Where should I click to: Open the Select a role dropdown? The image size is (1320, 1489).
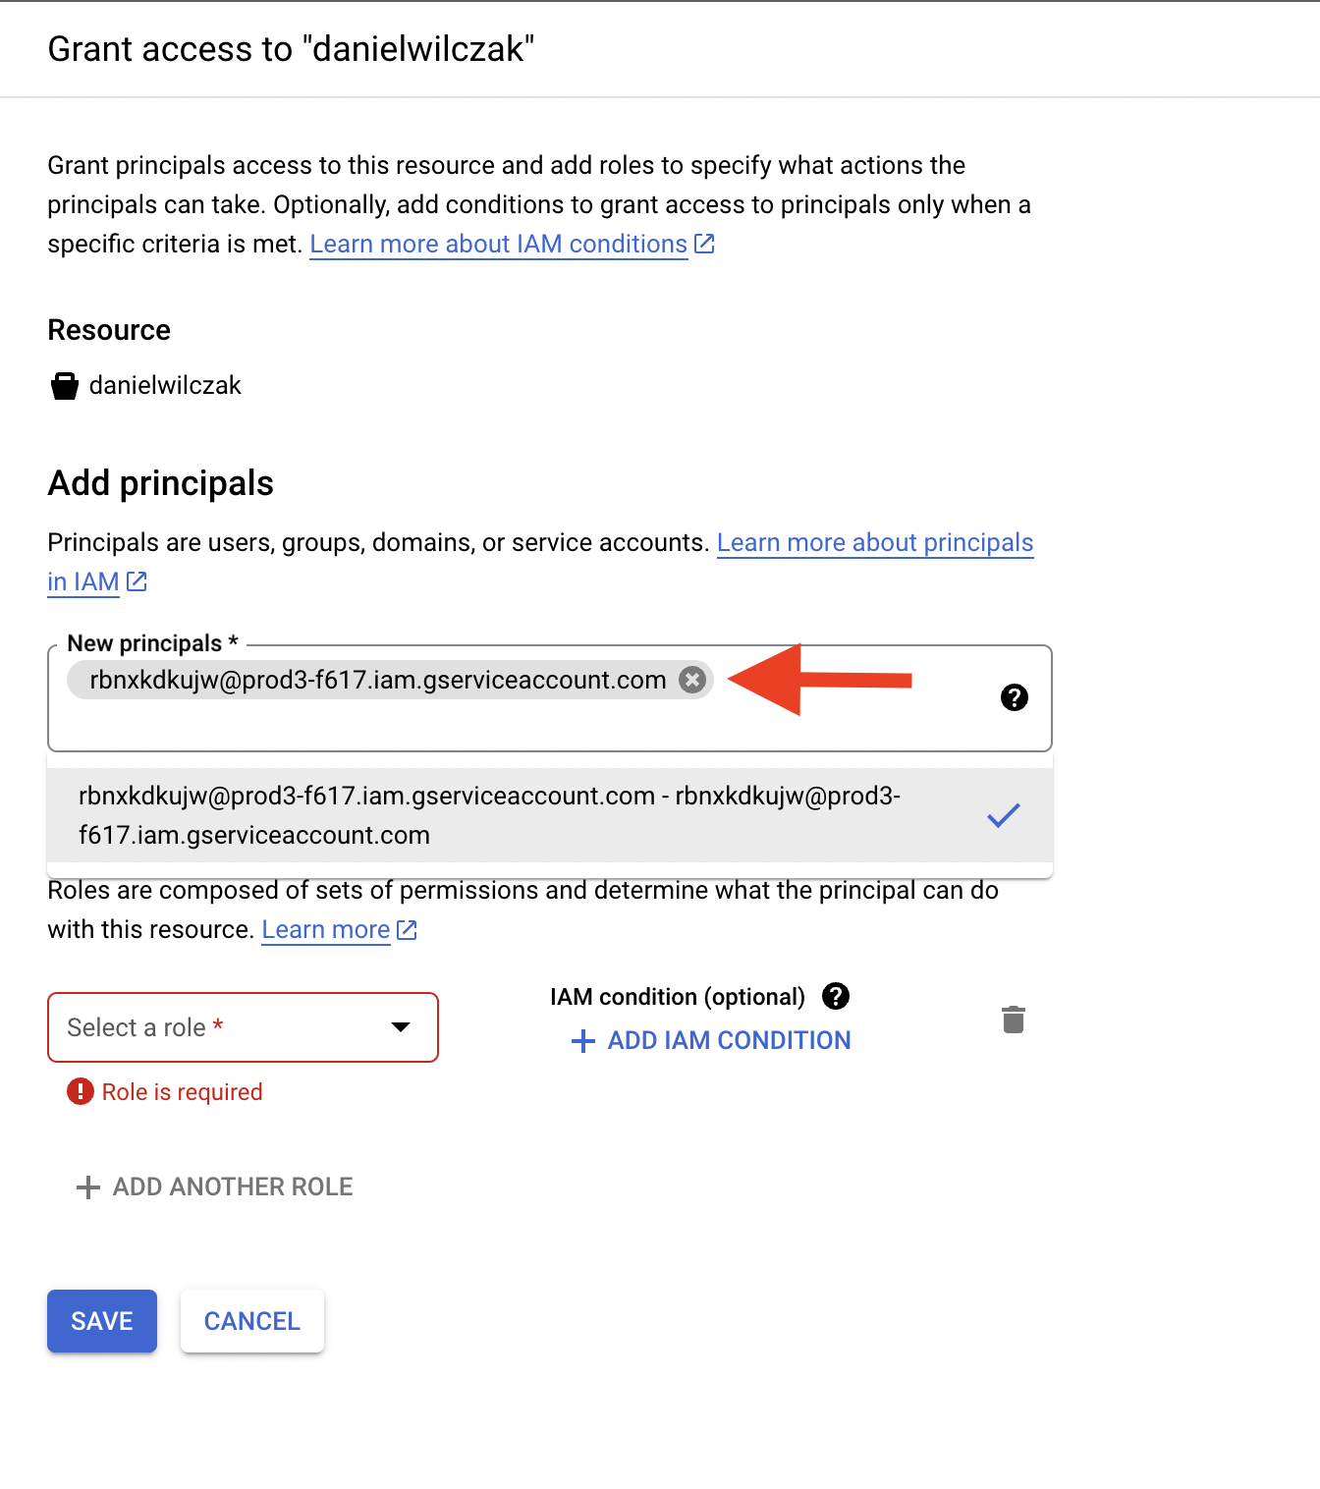(243, 1027)
